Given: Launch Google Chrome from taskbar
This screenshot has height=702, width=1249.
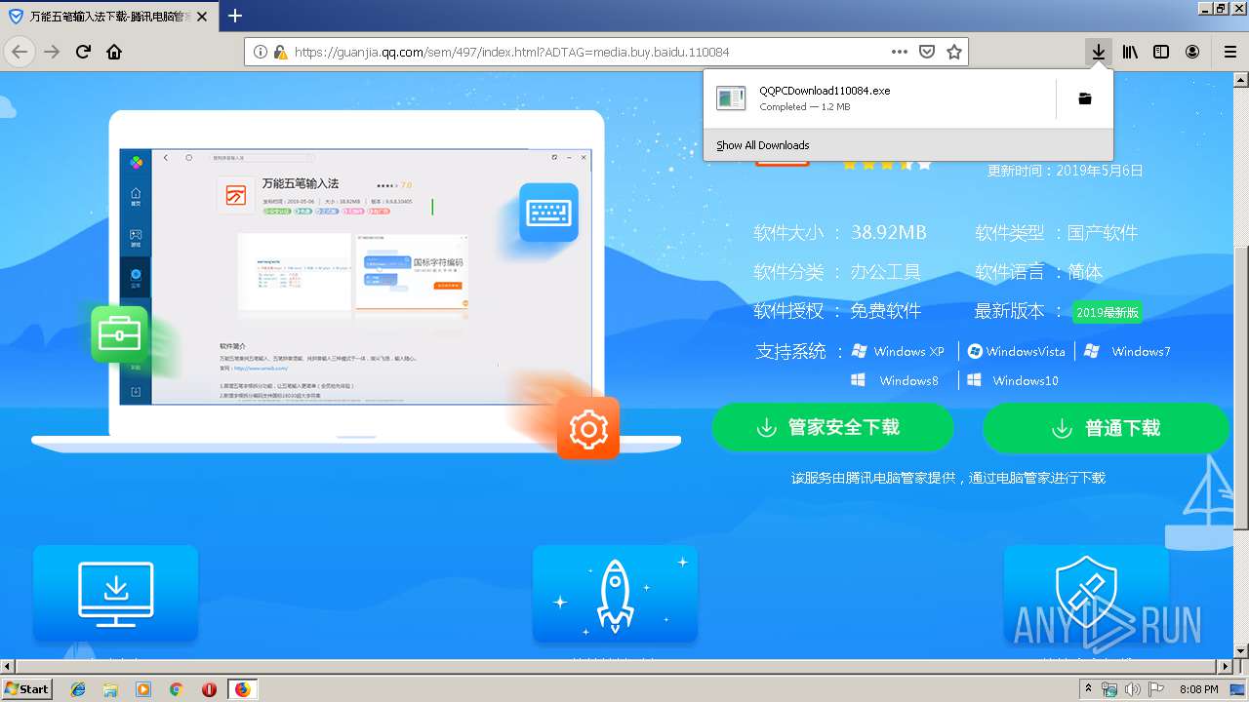Looking at the screenshot, I should [x=177, y=689].
